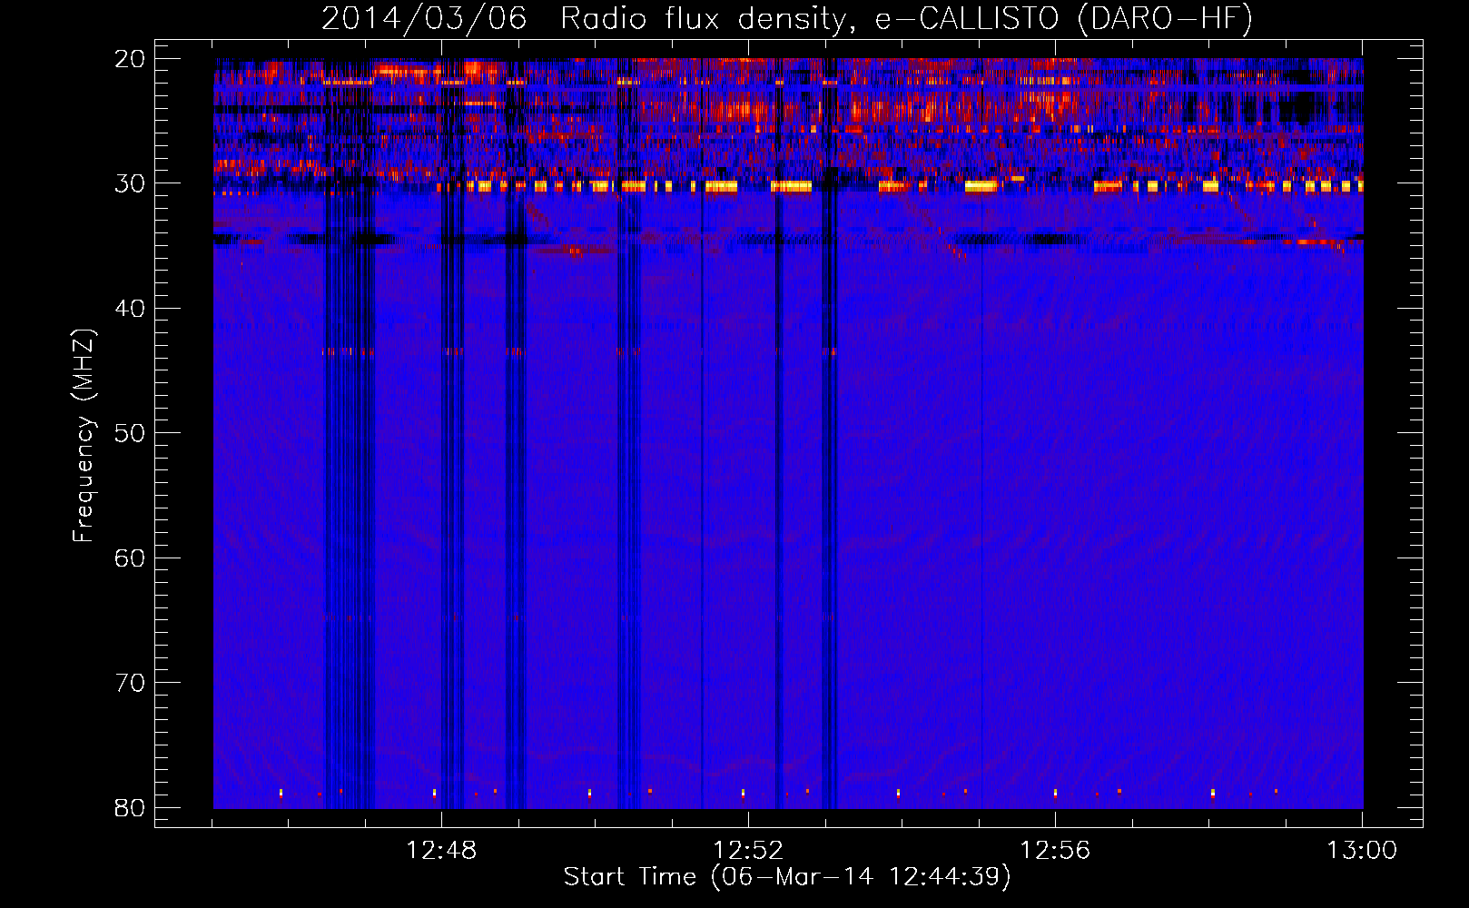Viewport: 1469px width, 908px height.
Task: Click the '30' frequency tick label
Action: (130, 183)
